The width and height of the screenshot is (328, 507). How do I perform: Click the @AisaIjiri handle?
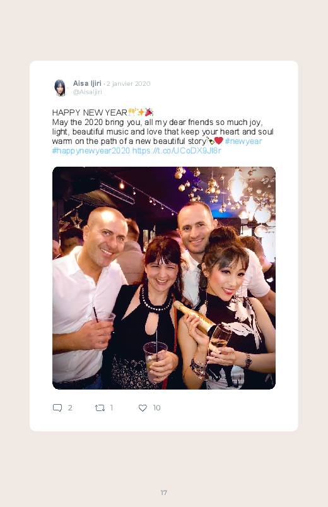[x=87, y=92]
